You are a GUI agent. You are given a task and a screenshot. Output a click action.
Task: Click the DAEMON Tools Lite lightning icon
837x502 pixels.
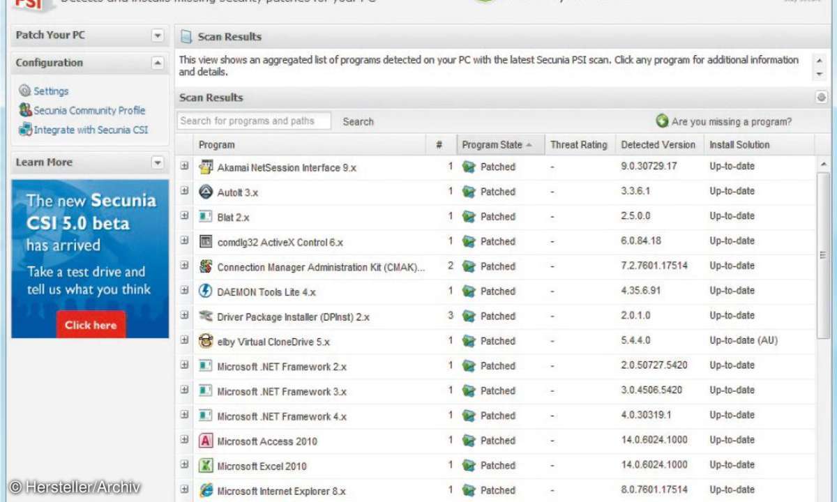[206, 291]
